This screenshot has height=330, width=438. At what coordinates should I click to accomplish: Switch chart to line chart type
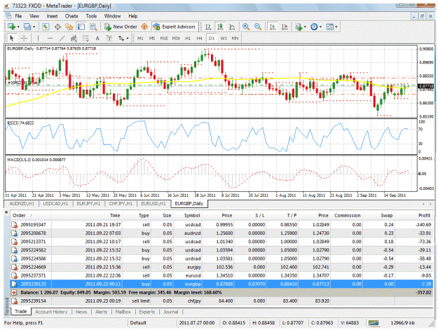click(x=232, y=27)
